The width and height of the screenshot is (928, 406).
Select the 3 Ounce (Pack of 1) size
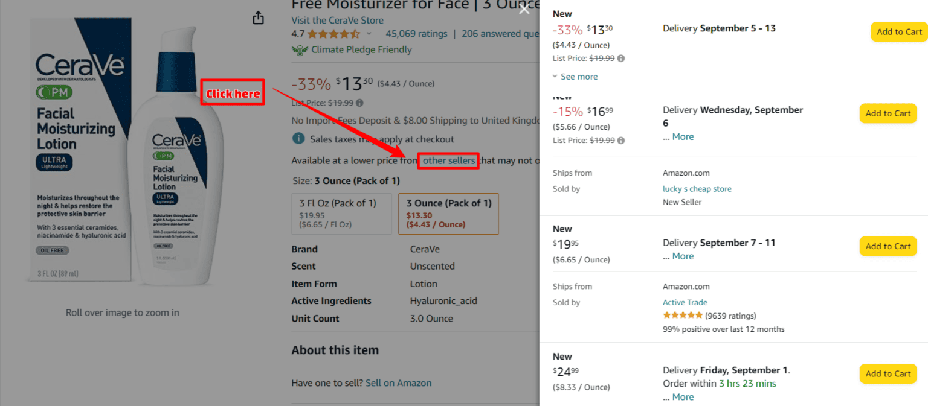pyautogui.click(x=448, y=214)
